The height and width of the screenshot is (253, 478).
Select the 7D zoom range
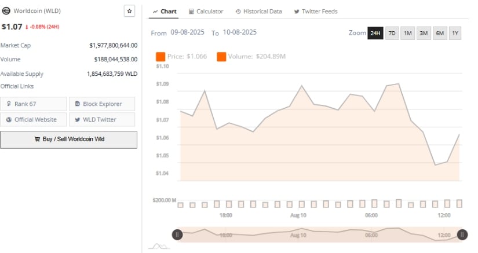(x=392, y=33)
